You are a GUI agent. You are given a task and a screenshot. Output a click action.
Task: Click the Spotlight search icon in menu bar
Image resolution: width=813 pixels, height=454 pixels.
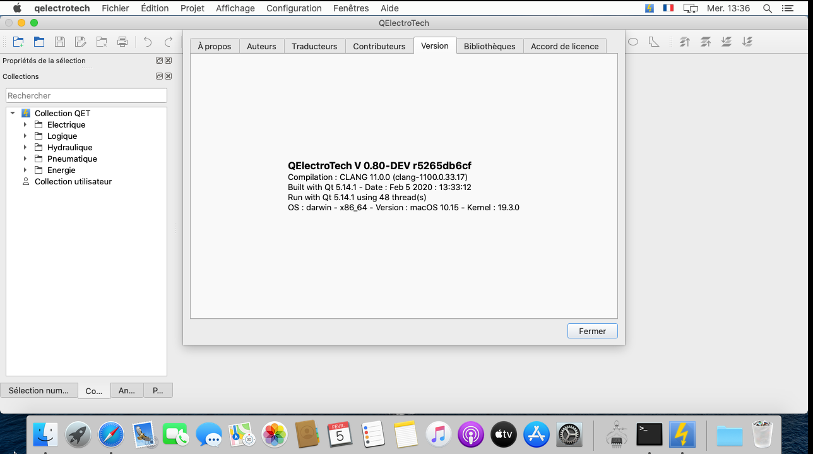(768, 8)
